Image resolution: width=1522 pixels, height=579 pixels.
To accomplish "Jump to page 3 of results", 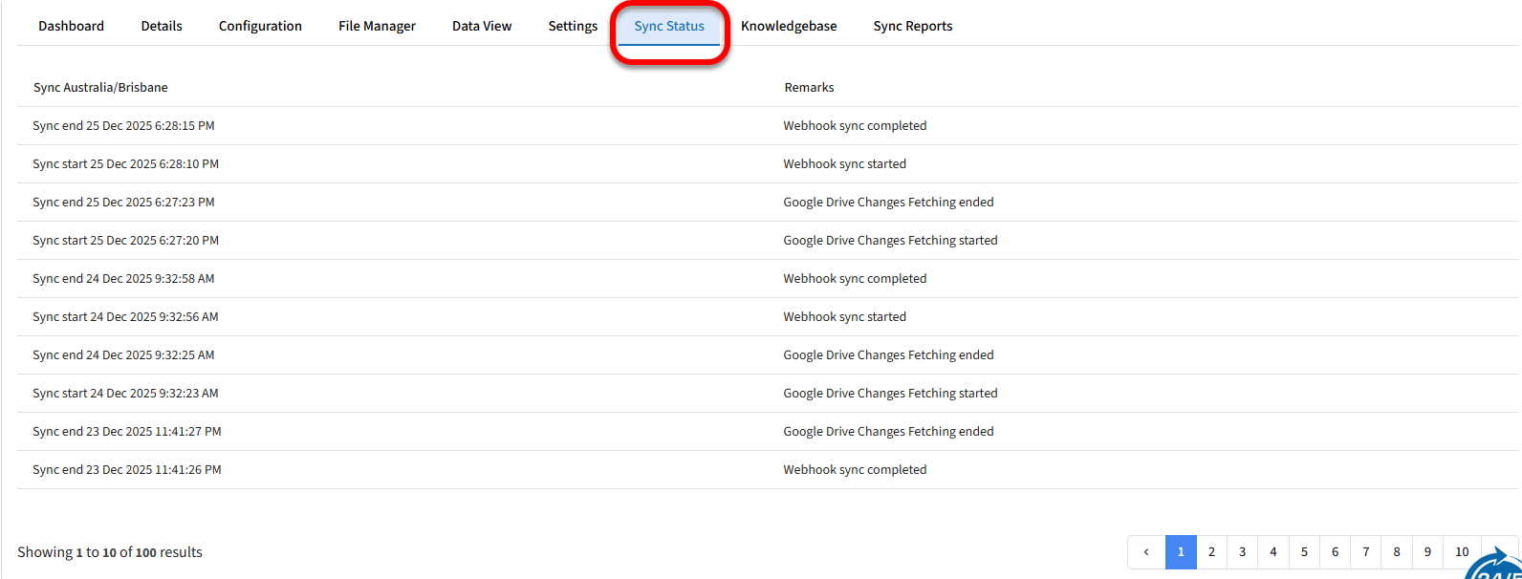I will point(1242,552).
